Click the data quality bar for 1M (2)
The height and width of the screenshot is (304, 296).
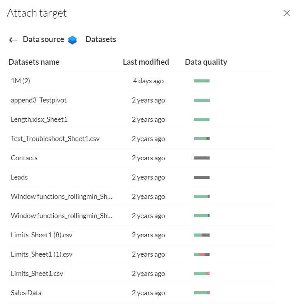[x=201, y=81]
